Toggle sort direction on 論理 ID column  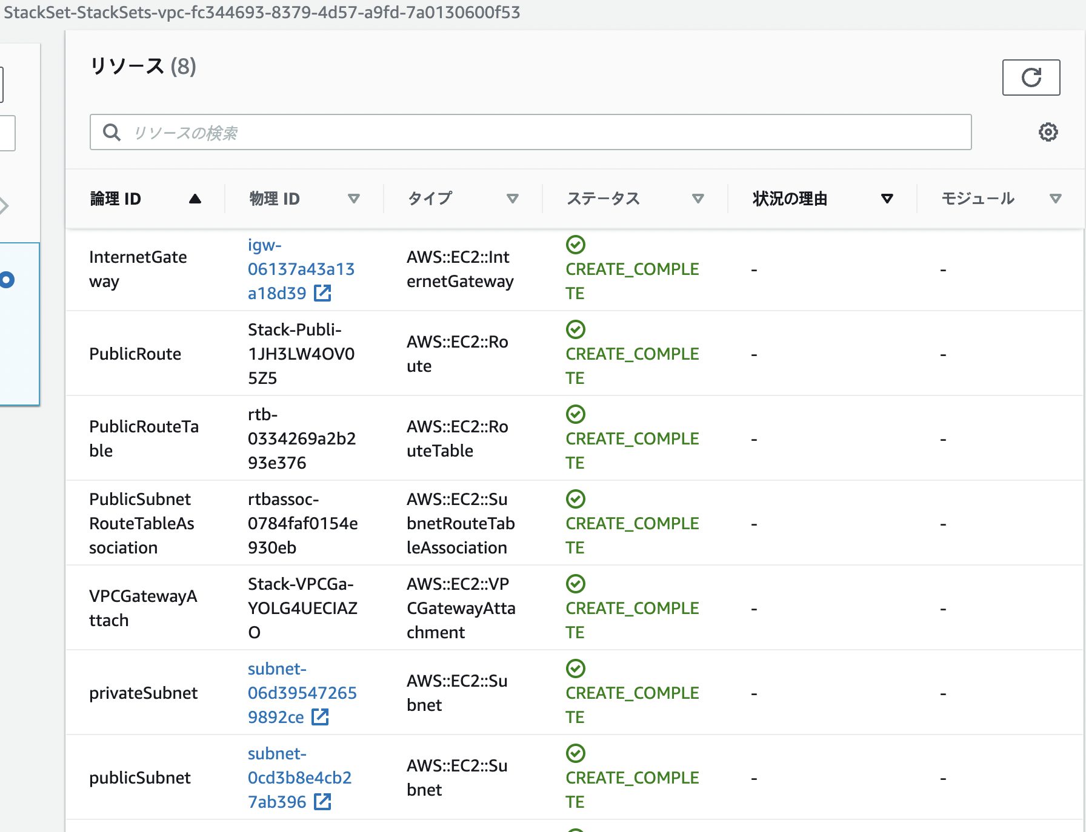pyautogui.click(x=195, y=198)
